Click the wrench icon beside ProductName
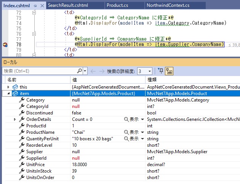240x184 pixels. click(x=22, y=132)
